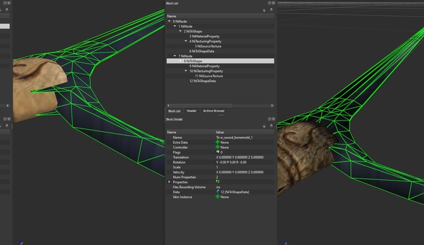The image size is (424, 245).
Task: Click the Value column header
Action: coord(244,132)
